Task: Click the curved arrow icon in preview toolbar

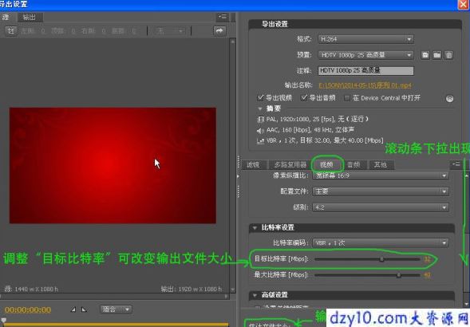Action: pos(219,31)
